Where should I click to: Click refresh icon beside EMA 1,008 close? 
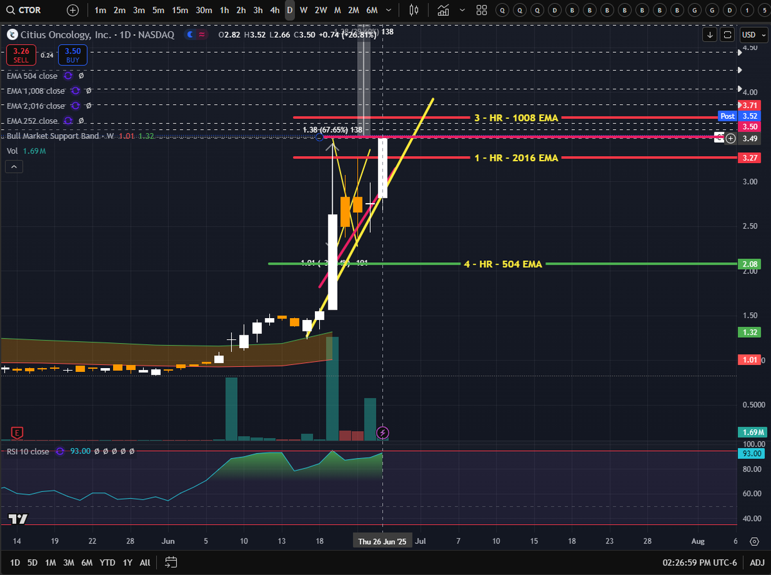click(x=75, y=91)
